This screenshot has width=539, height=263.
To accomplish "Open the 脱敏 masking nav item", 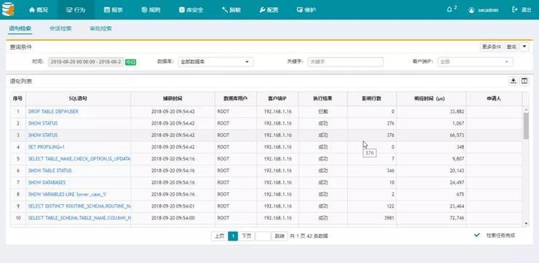I will pos(232,10).
